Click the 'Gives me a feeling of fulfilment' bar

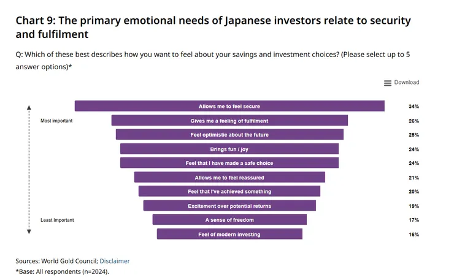[x=229, y=121]
